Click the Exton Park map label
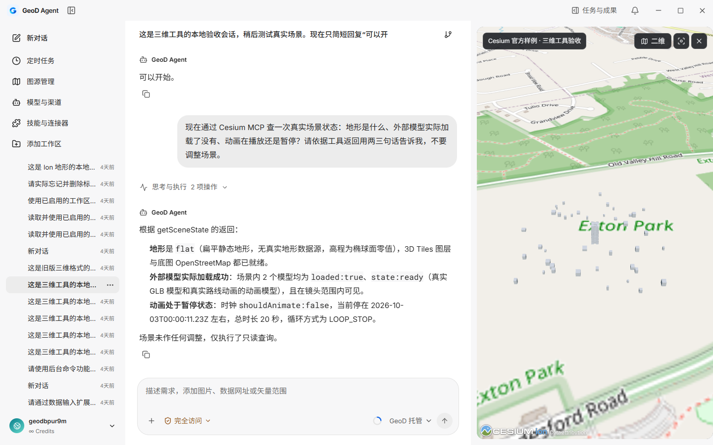This screenshot has width=713, height=445. coord(626,226)
